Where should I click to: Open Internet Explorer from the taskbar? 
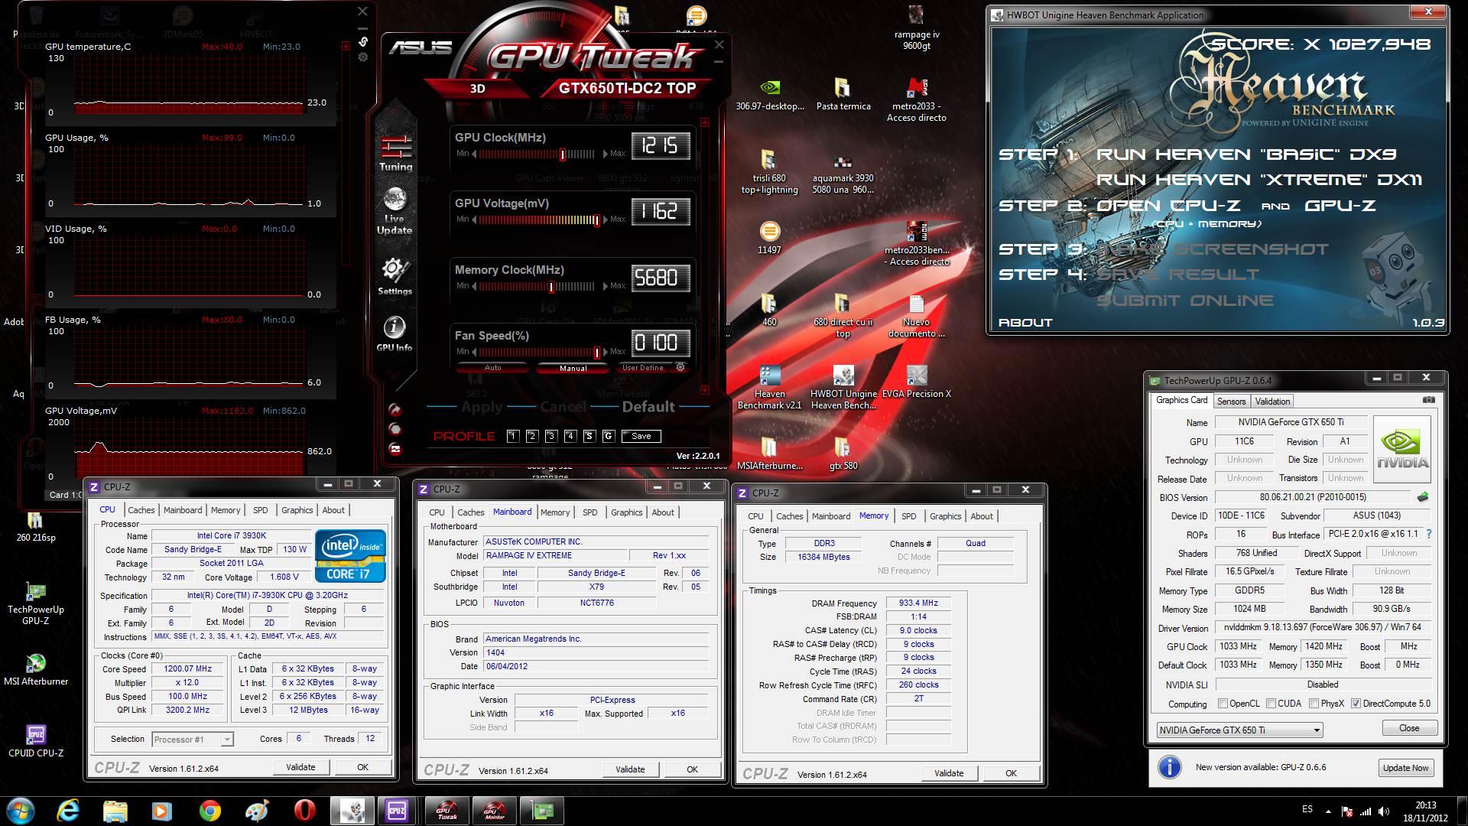click(68, 810)
